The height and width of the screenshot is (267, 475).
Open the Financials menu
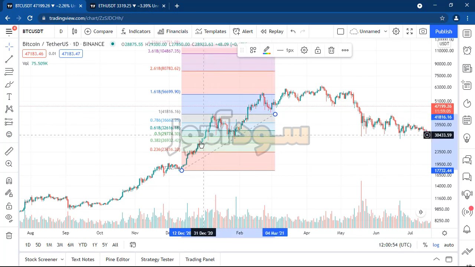point(173,32)
